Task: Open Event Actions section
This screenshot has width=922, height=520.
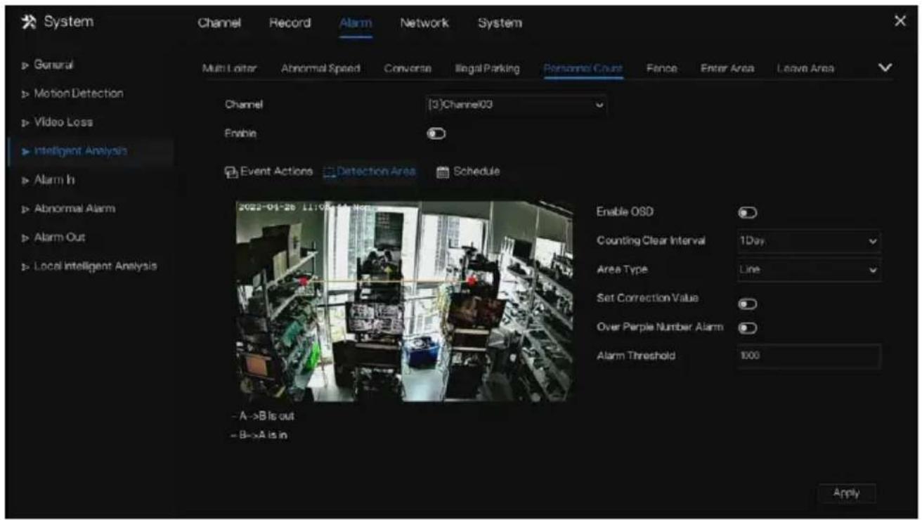Action: coord(268,171)
